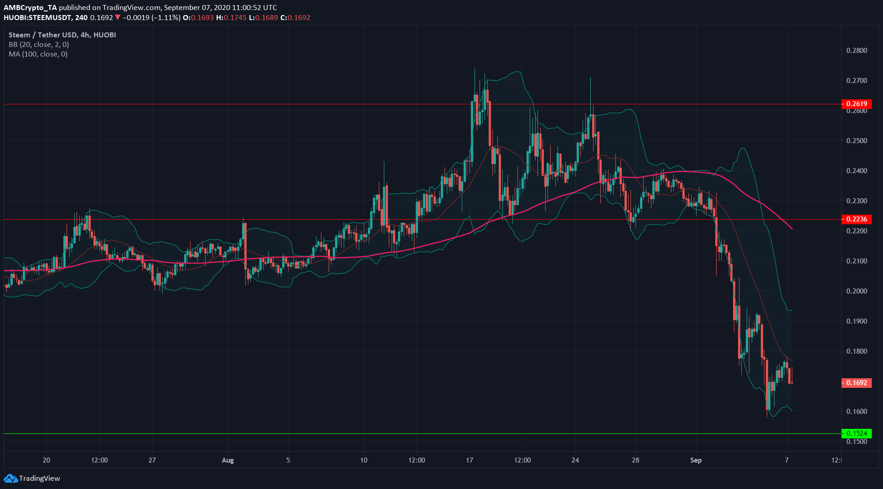Click the 0.2800 price axis tick
This screenshot has height=489, width=883.
(x=857, y=51)
